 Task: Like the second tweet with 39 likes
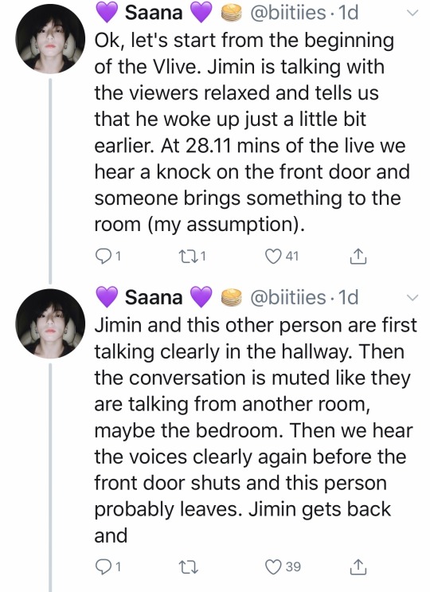coord(273,567)
